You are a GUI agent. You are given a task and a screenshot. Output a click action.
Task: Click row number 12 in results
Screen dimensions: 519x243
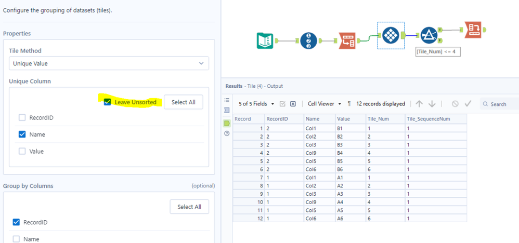(249, 218)
